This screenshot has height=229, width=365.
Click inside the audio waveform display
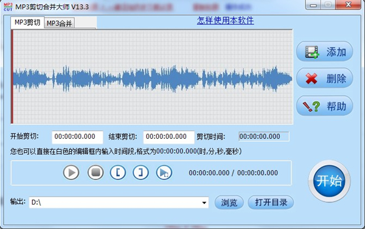pos(151,76)
